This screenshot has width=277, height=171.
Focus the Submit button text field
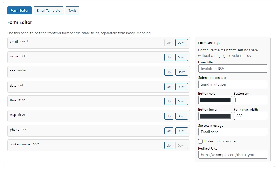[x=233, y=84]
